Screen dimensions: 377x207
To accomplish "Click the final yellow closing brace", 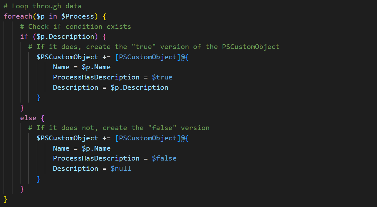I will coord(6,199).
